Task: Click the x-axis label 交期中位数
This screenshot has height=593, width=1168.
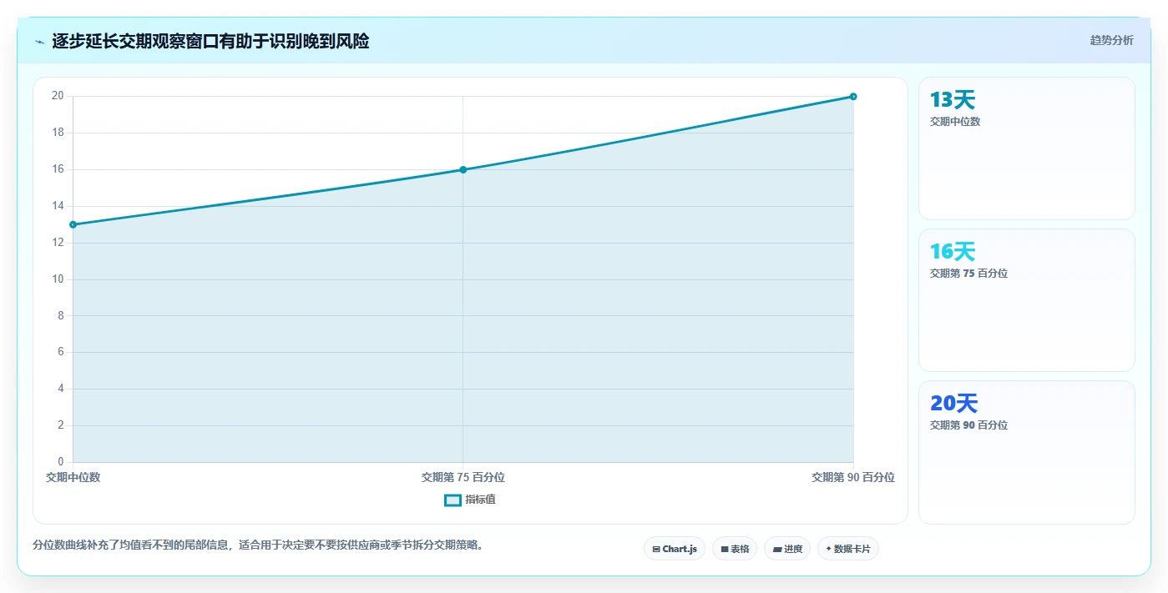Action: tap(73, 477)
